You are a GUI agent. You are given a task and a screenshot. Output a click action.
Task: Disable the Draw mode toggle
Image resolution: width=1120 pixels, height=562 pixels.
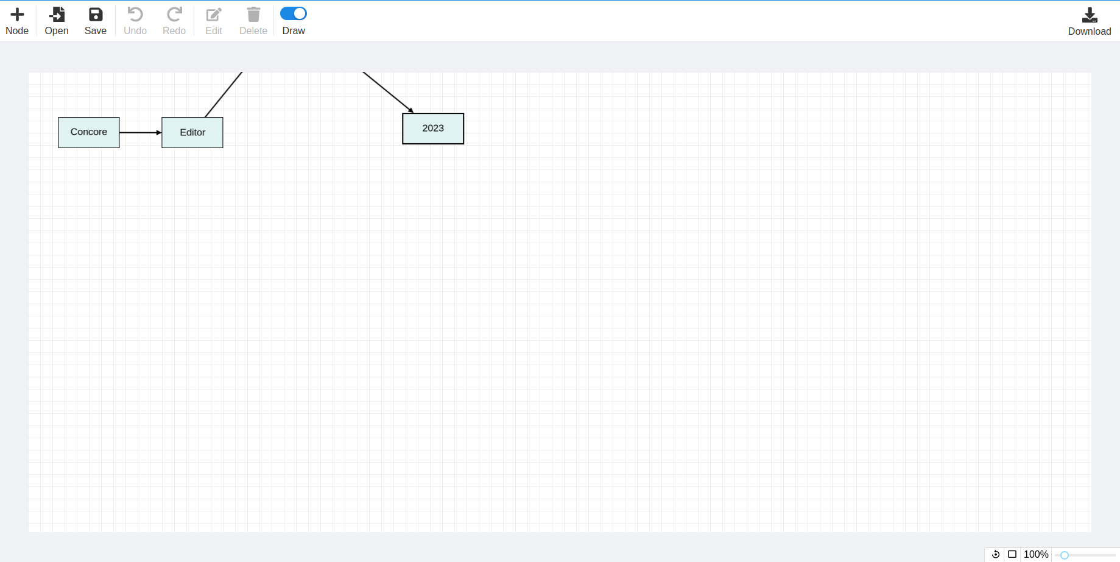coord(293,13)
